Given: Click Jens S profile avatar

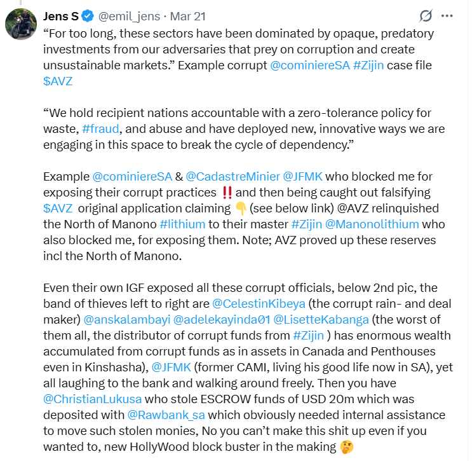Looking at the screenshot, I should tap(20, 25).
